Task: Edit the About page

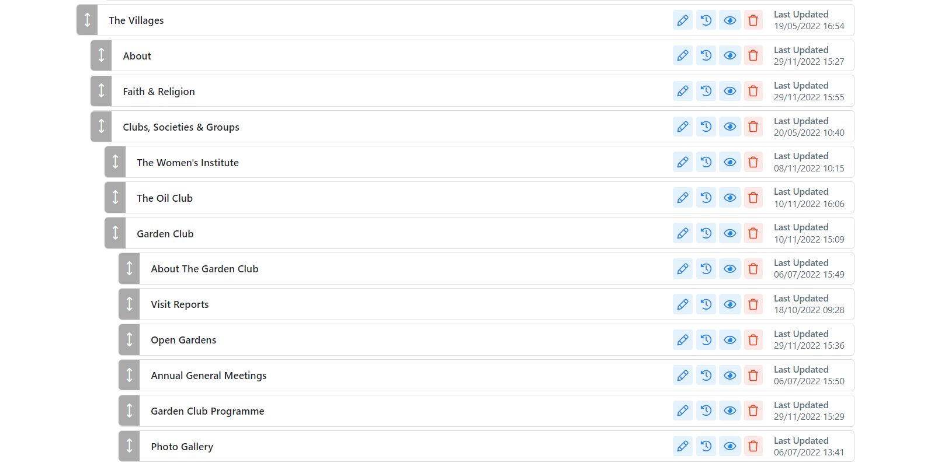Action: (682, 56)
